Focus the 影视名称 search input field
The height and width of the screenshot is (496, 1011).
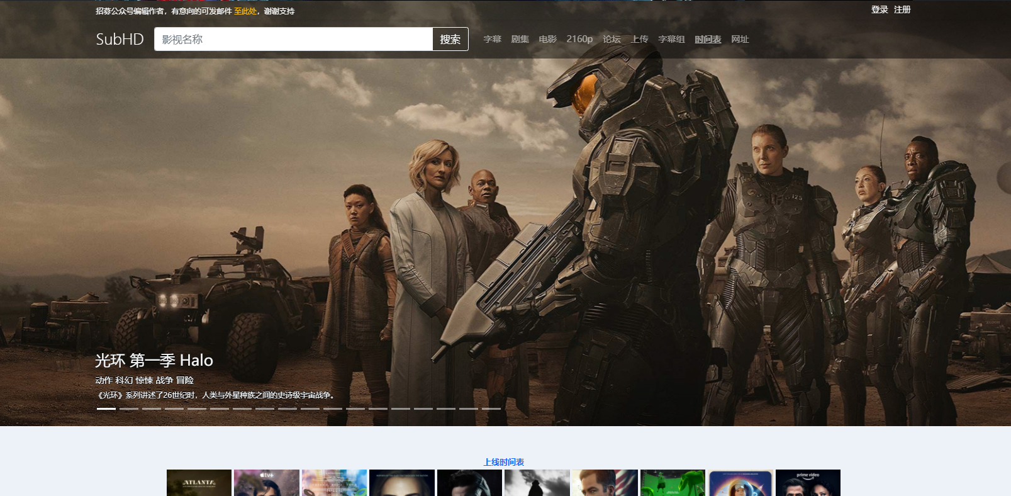(x=293, y=39)
